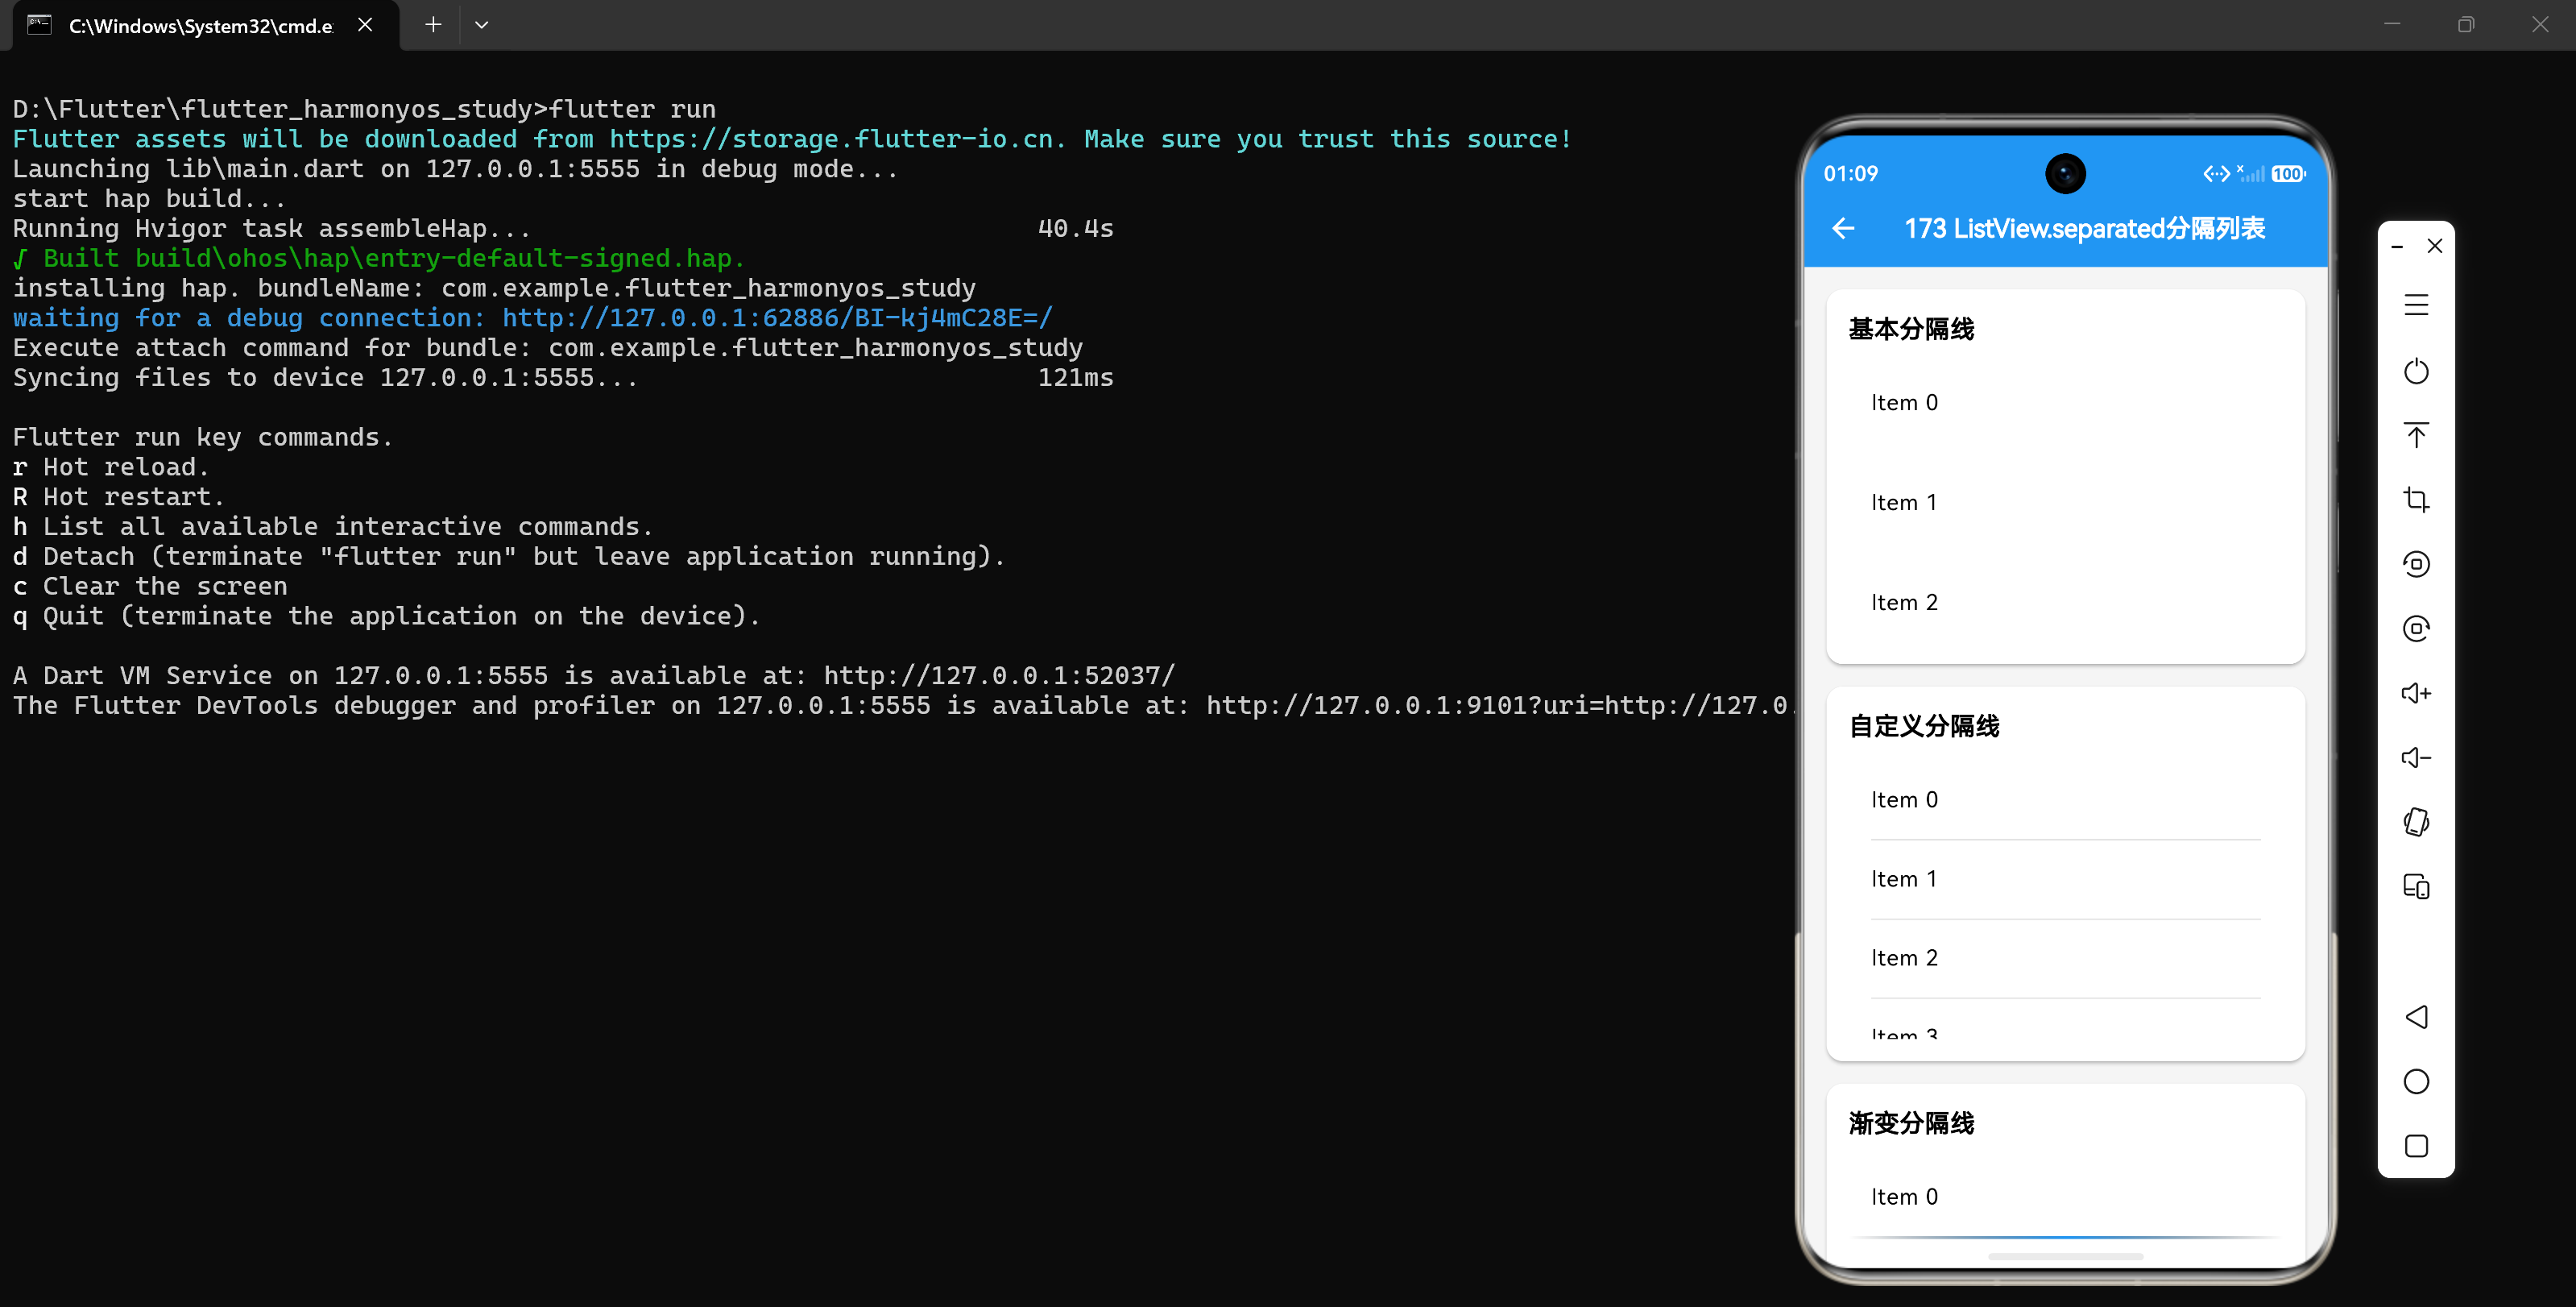This screenshot has height=1307, width=2576.
Task: Click the screen record icon in emulator toolbar
Action: coord(2416,564)
